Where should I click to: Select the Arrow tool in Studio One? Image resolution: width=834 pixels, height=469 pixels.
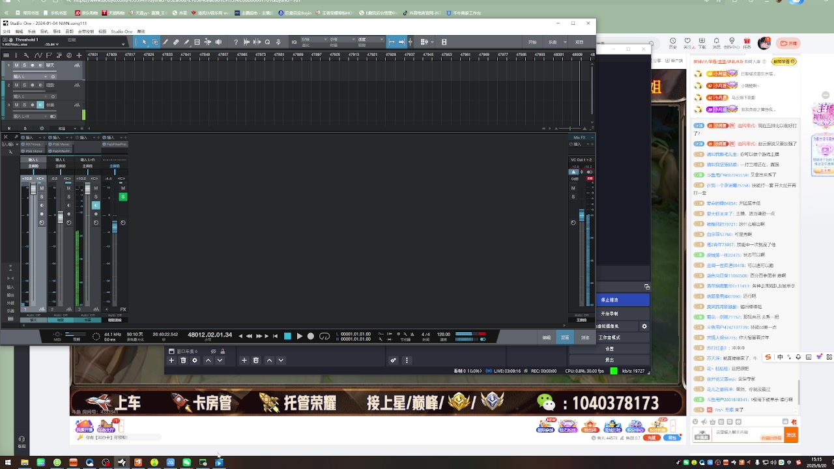pyautogui.click(x=145, y=42)
